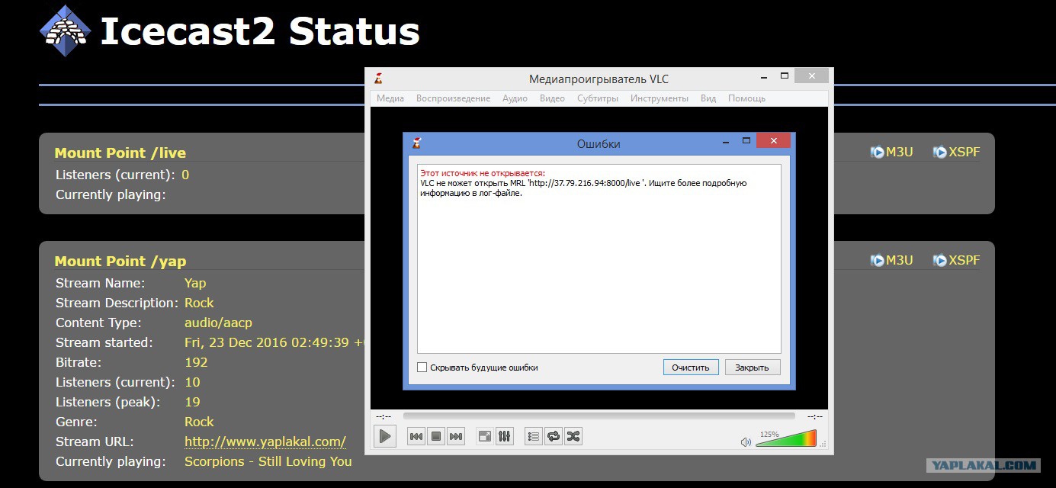The height and width of the screenshot is (488, 1056).
Task: Click the Очистить button
Action: click(691, 367)
